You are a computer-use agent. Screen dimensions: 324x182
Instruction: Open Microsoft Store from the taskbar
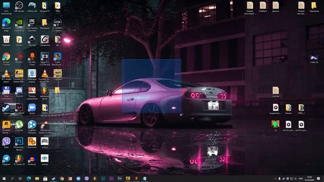(x=45, y=178)
